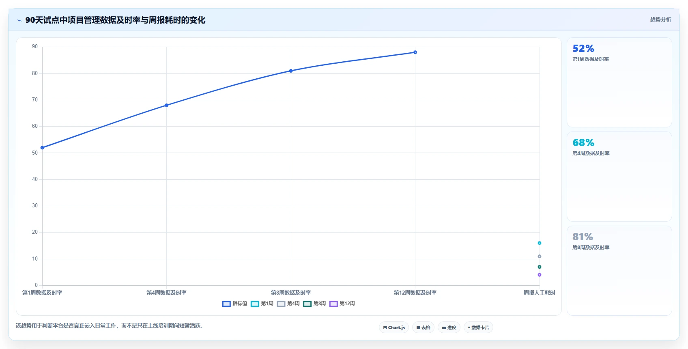Click the y-axis value 50
Image resolution: width=688 pixels, height=349 pixels.
click(35, 153)
